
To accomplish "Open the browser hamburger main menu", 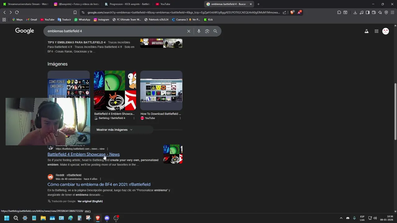I will [x=392, y=12].
